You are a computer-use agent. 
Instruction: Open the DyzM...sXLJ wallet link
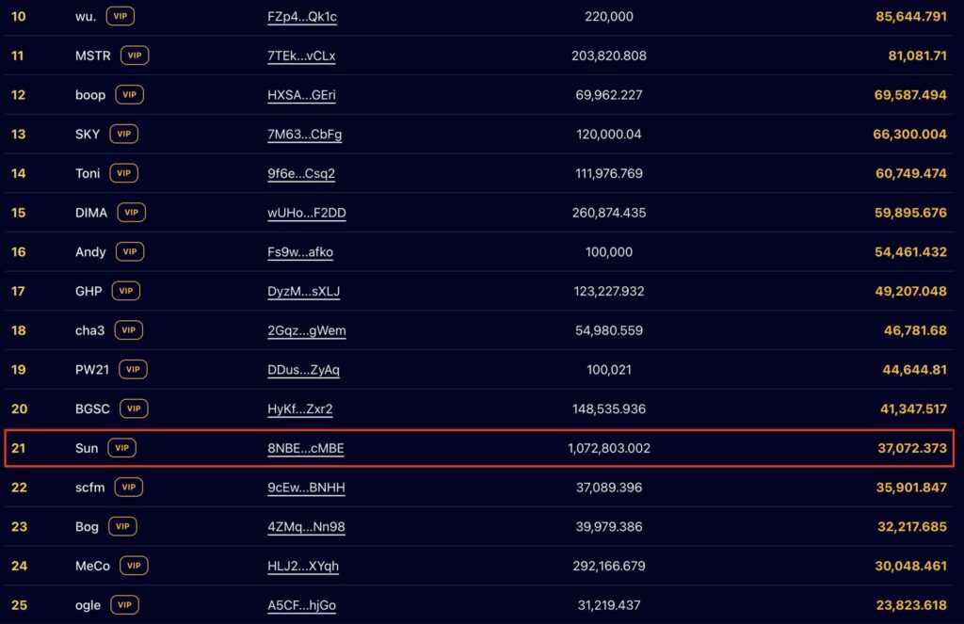tap(304, 292)
